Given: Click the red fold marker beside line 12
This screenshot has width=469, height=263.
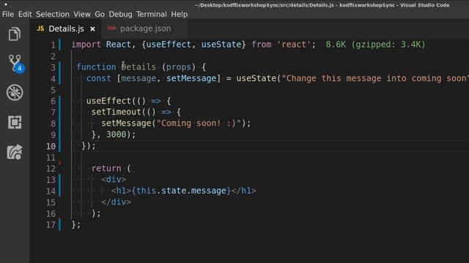Looking at the screenshot, I should (x=60, y=163).
